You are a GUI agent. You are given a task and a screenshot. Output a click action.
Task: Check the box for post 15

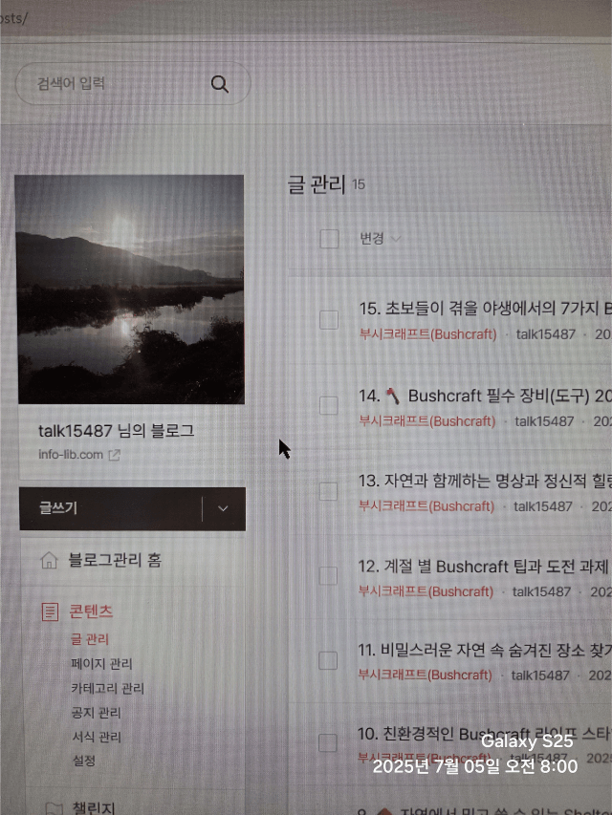pos(329,320)
